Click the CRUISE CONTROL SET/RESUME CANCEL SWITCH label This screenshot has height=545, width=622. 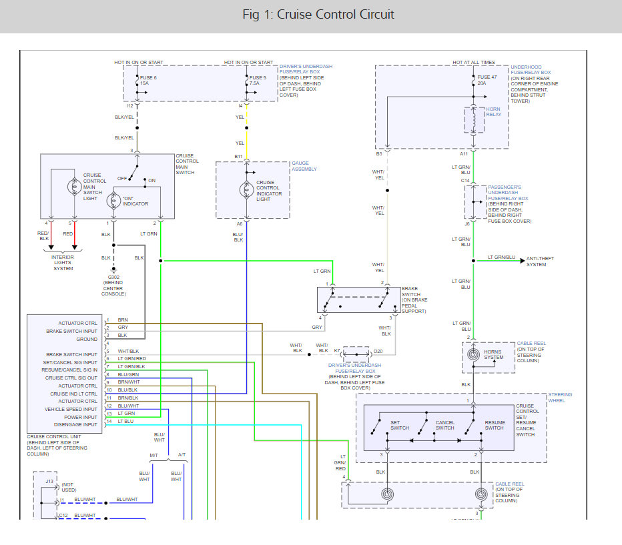tap(527, 420)
